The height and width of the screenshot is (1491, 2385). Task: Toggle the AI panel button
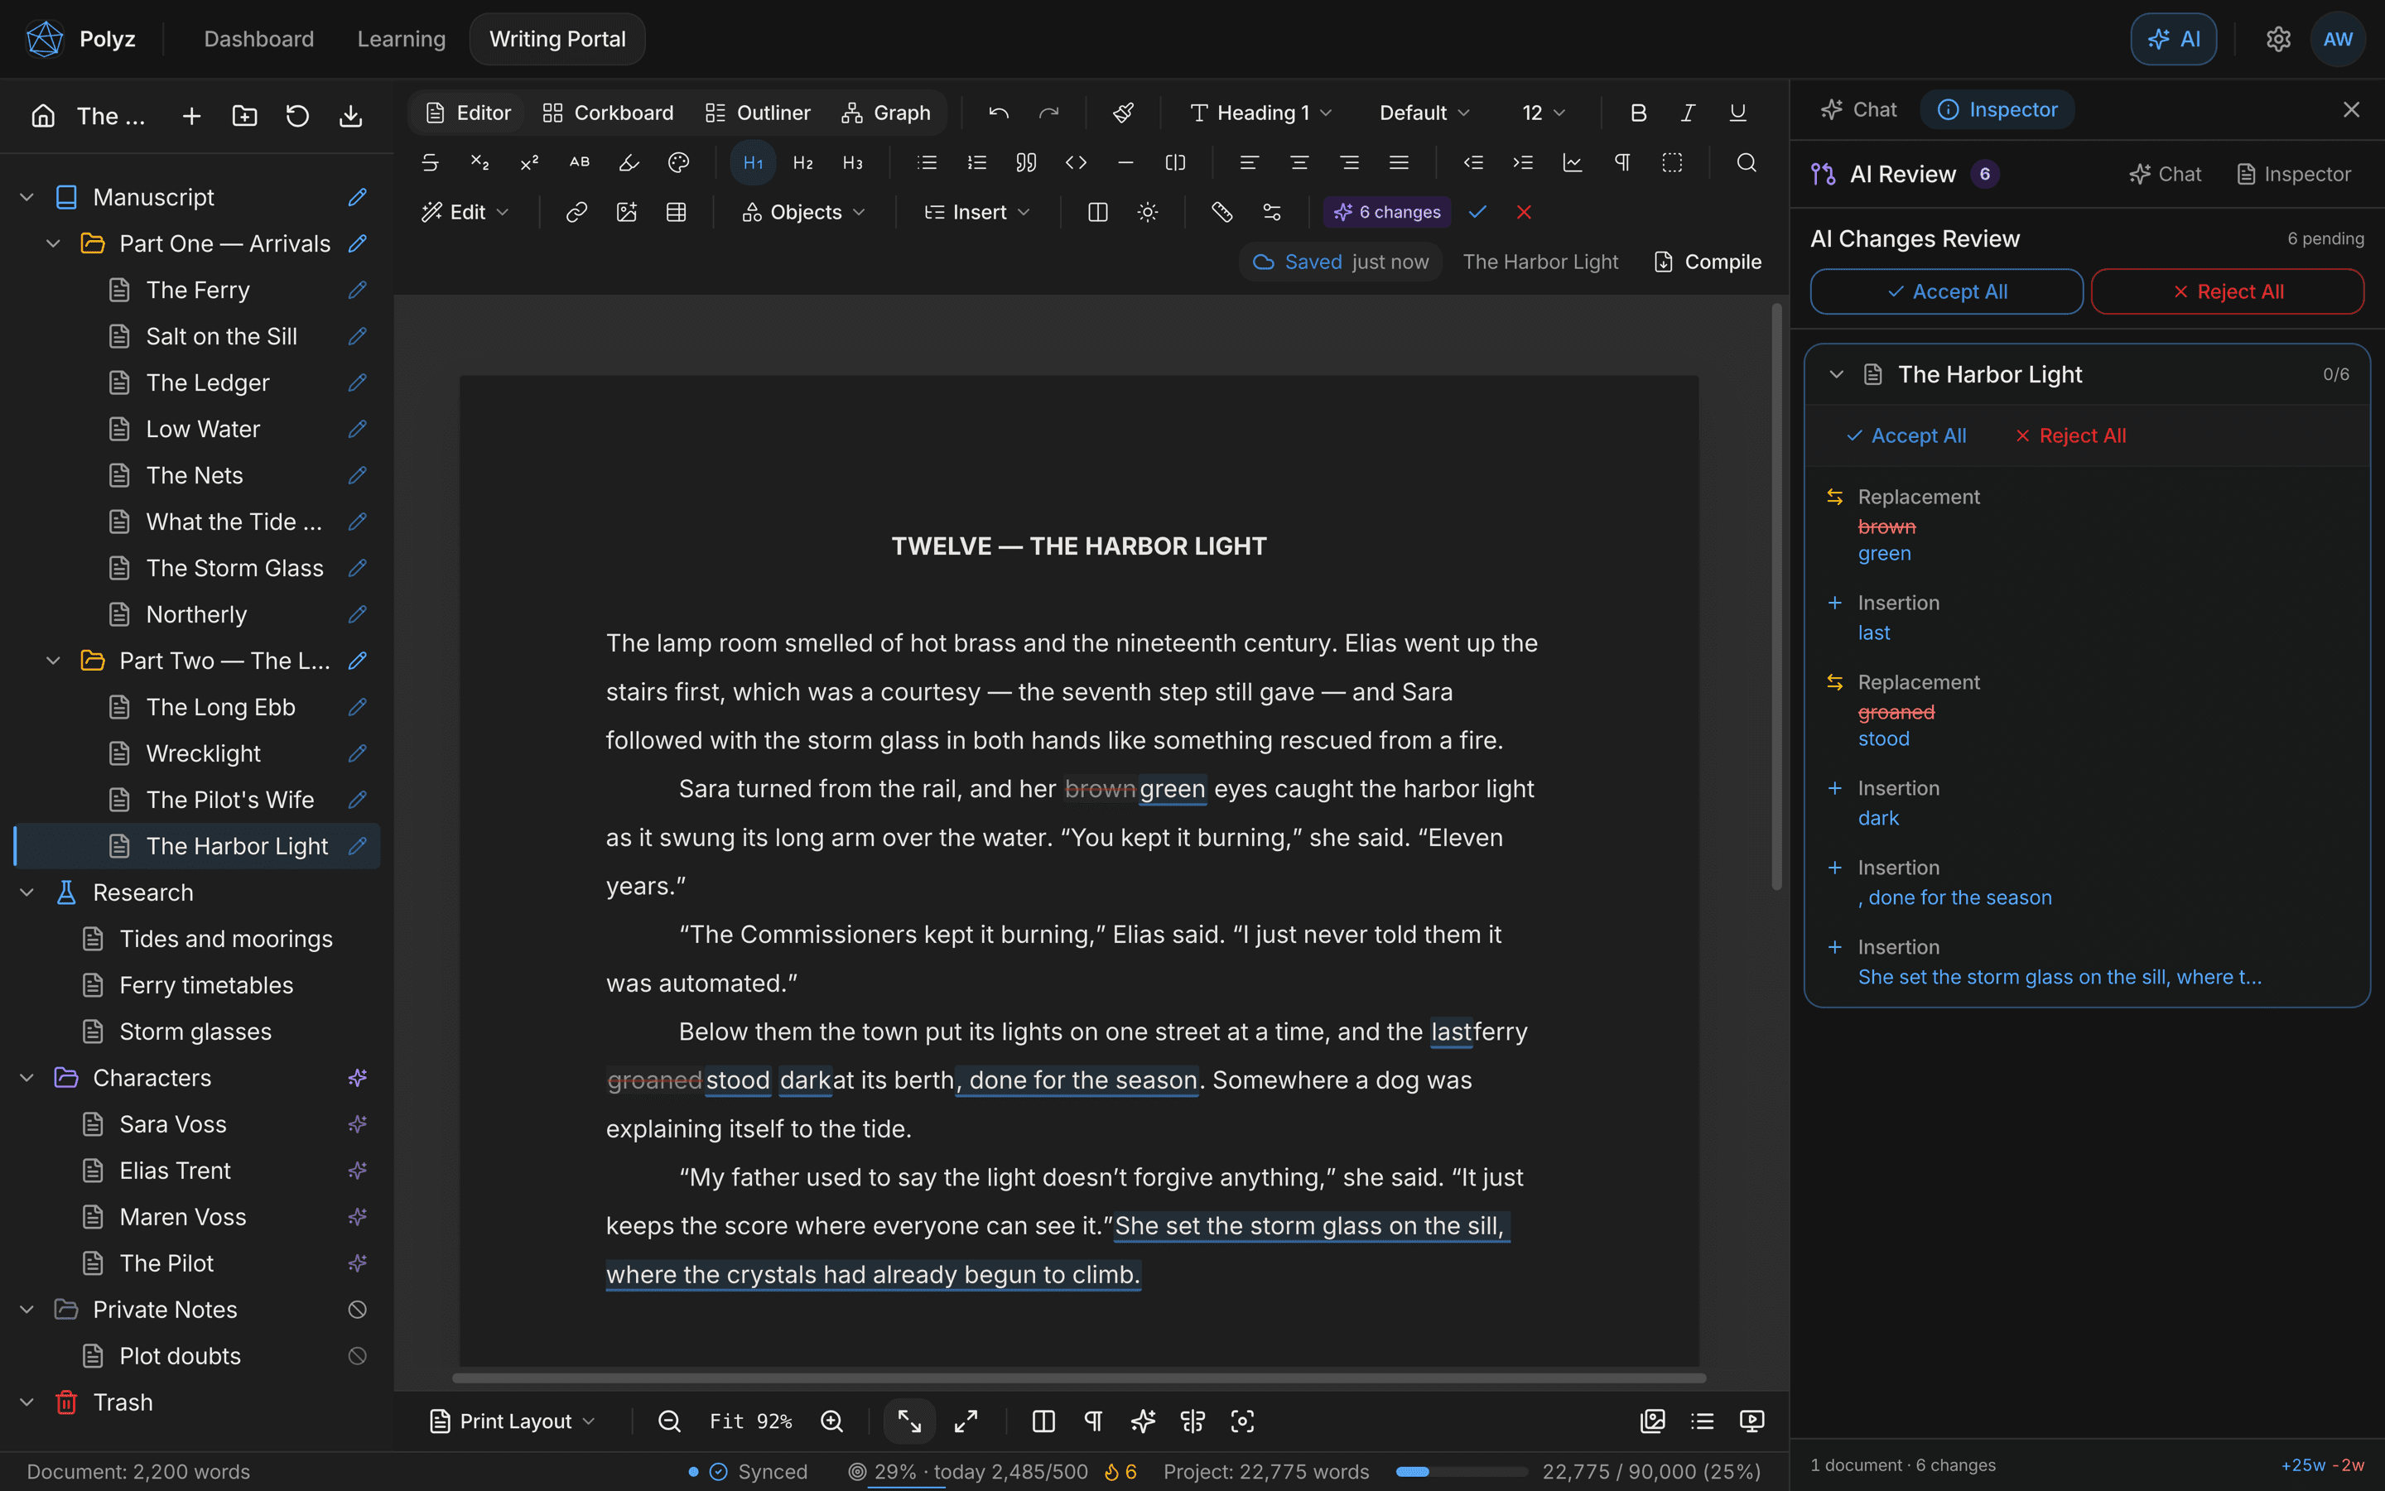point(2173,40)
